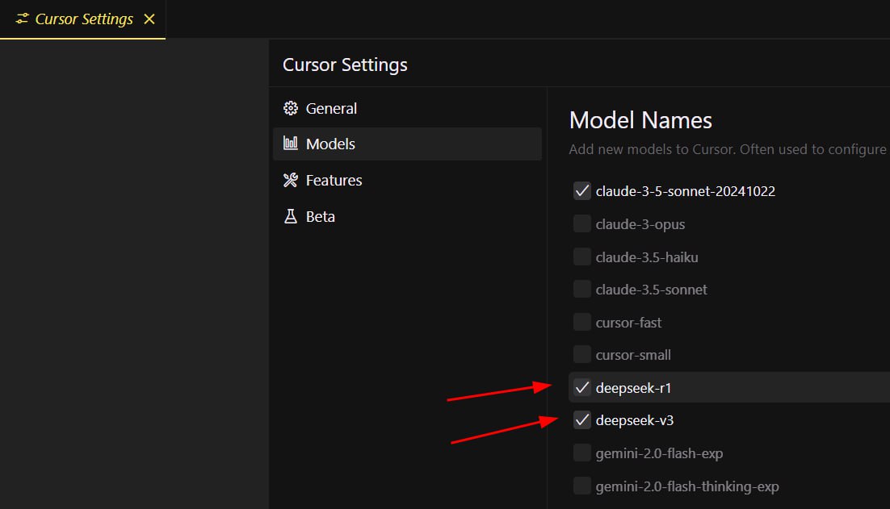Click the Beta flask icon
This screenshot has width=890, height=509.
[290, 216]
